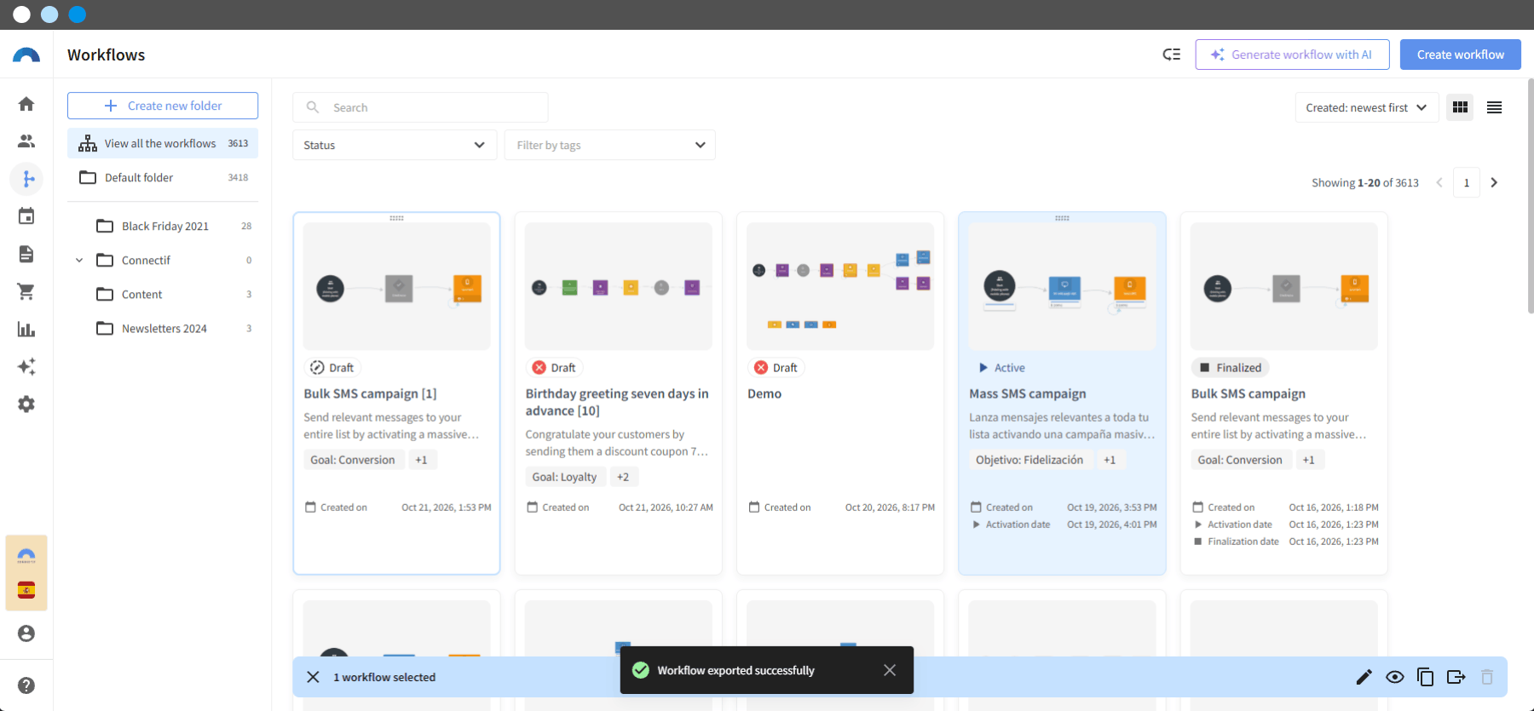
Task: Open the Default folder
Action: click(x=163, y=177)
